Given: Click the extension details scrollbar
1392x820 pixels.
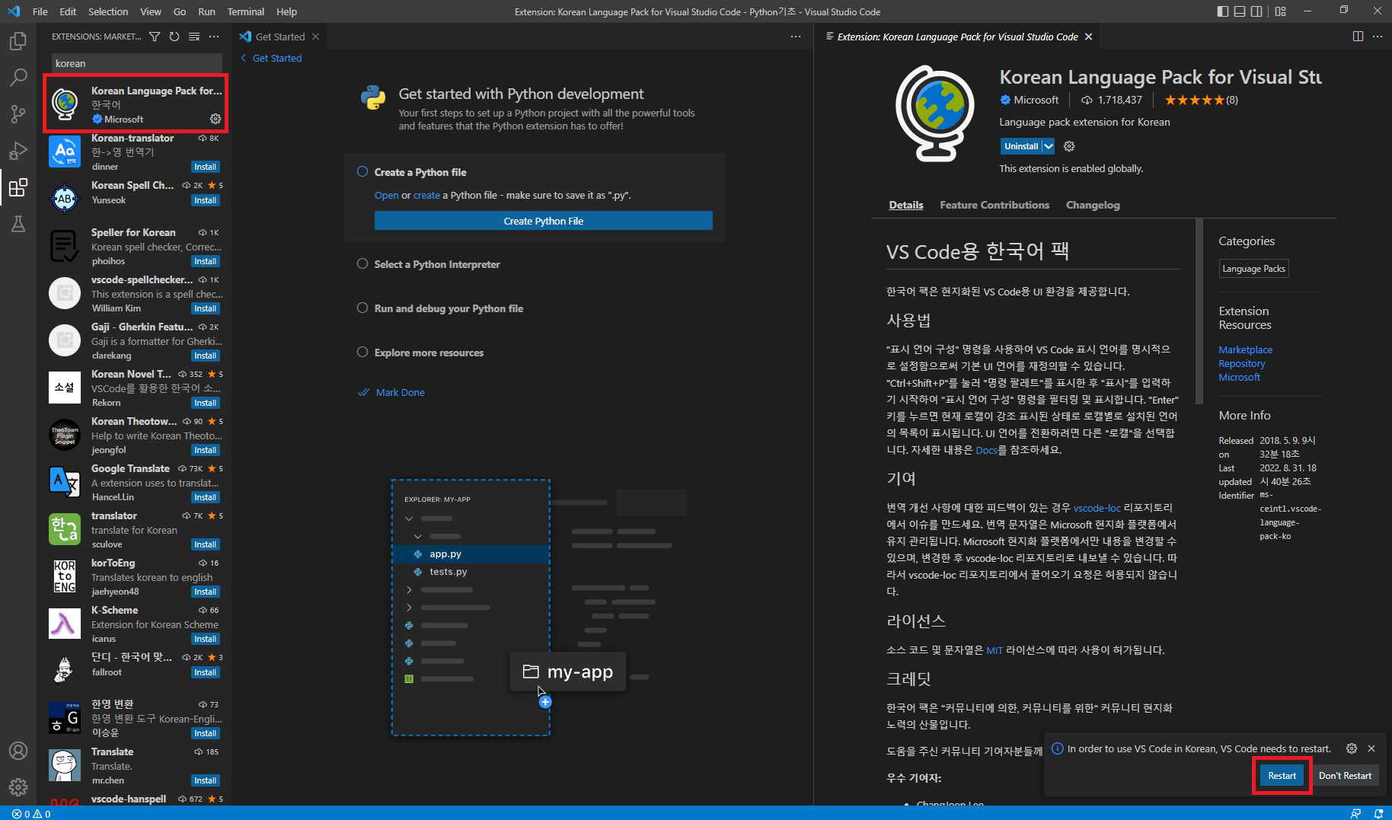Looking at the screenshot, I should [1199, 312].
